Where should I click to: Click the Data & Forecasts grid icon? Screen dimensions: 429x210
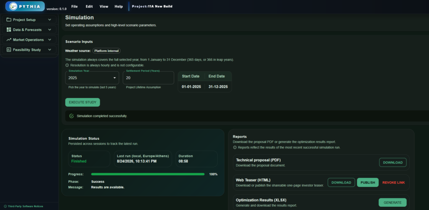[x=9, y=30]
